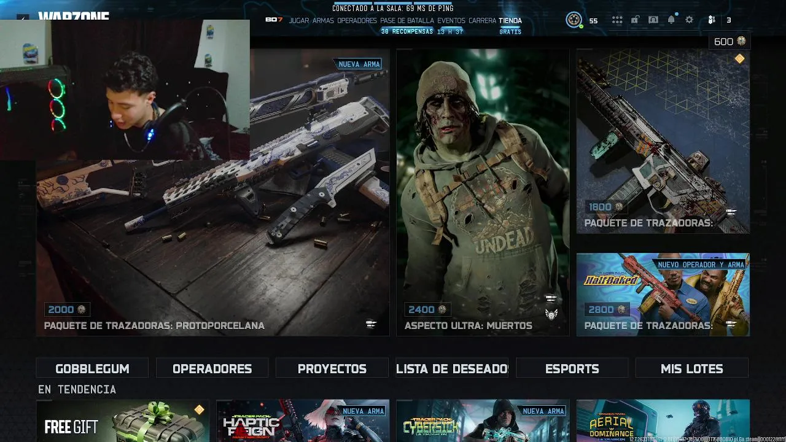Viewport: 786px width, 442px height.
Task: Open the PASE DE BATALLA tab
Action: 407,20
